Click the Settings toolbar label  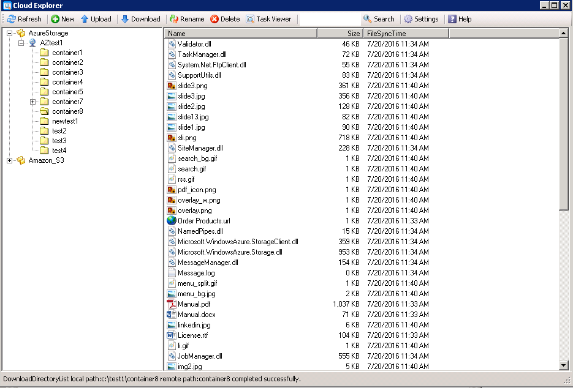426,19
